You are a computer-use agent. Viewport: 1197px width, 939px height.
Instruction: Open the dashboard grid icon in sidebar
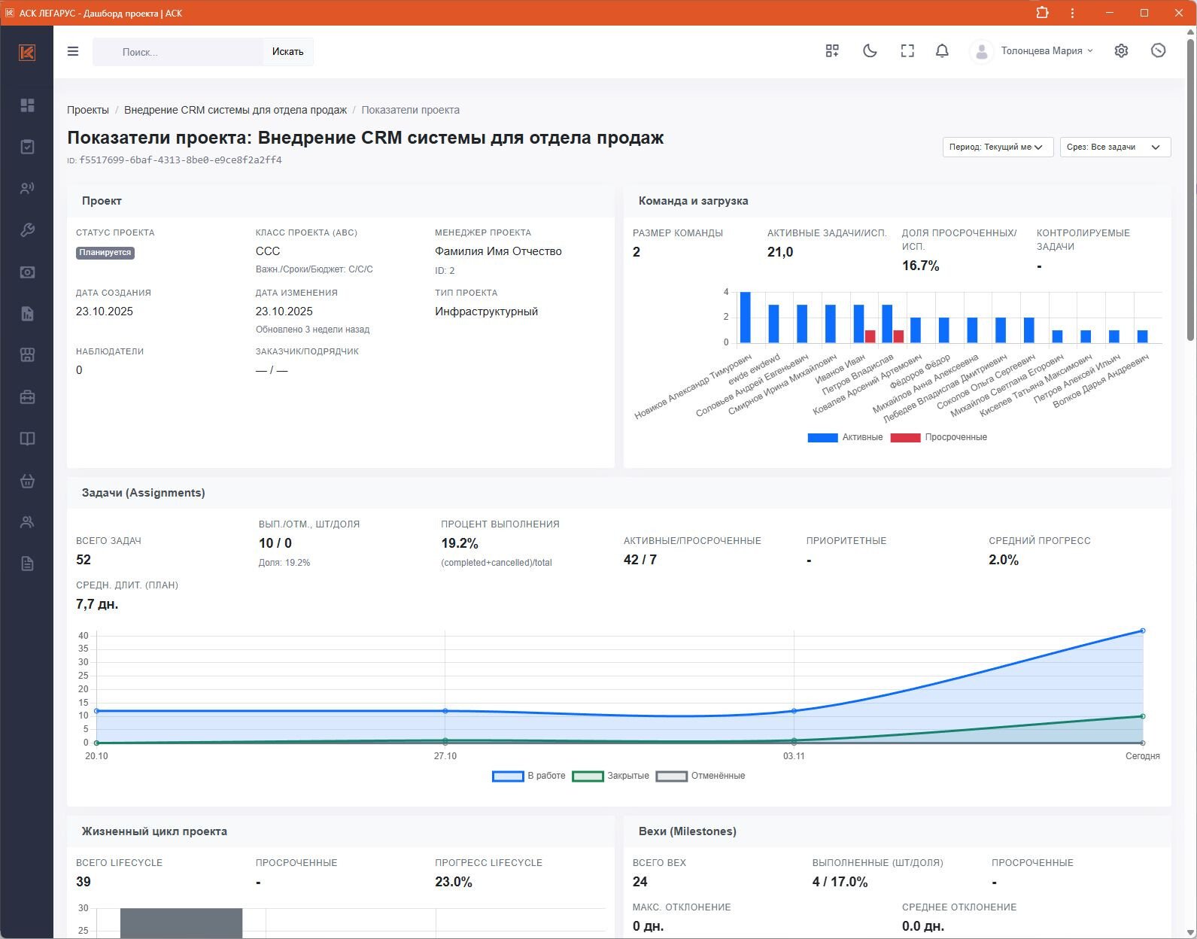click(27, 105)
